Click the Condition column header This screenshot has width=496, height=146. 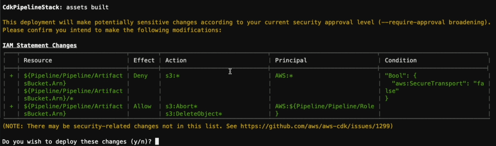coord(401,60)
